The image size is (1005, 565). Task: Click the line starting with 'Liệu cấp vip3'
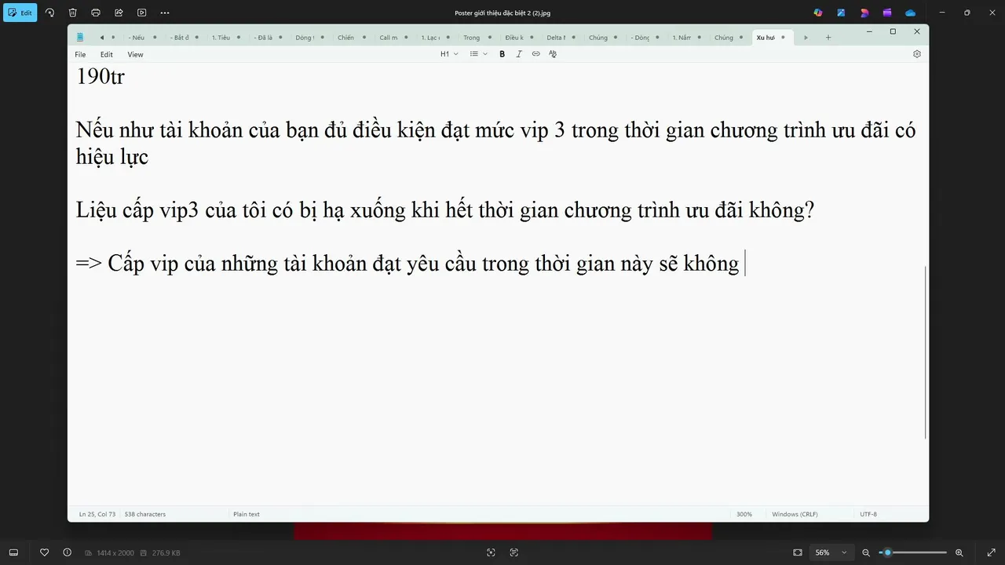445,210
